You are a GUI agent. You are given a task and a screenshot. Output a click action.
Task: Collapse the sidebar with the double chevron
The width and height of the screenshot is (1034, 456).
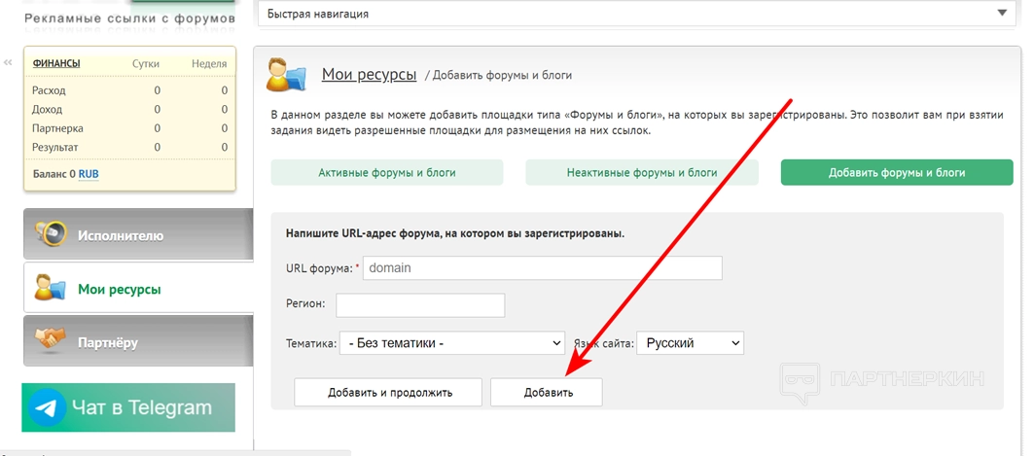8,63
